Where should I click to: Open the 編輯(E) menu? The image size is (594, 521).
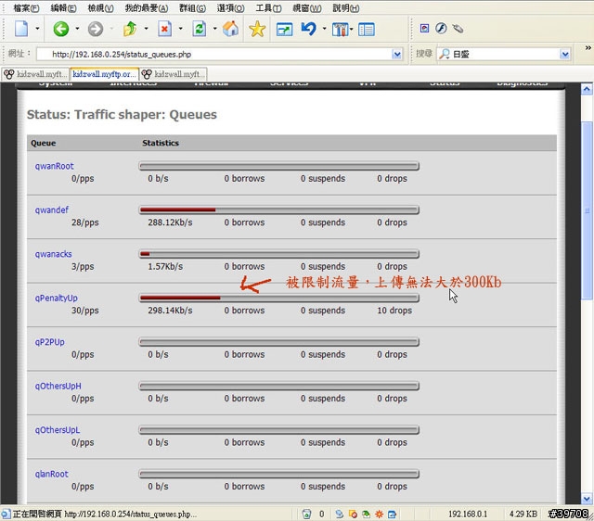click(x=63, y=8)
